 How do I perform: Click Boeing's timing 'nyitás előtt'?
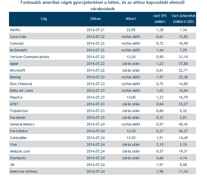pyautogui.click(x=131, y=77)
